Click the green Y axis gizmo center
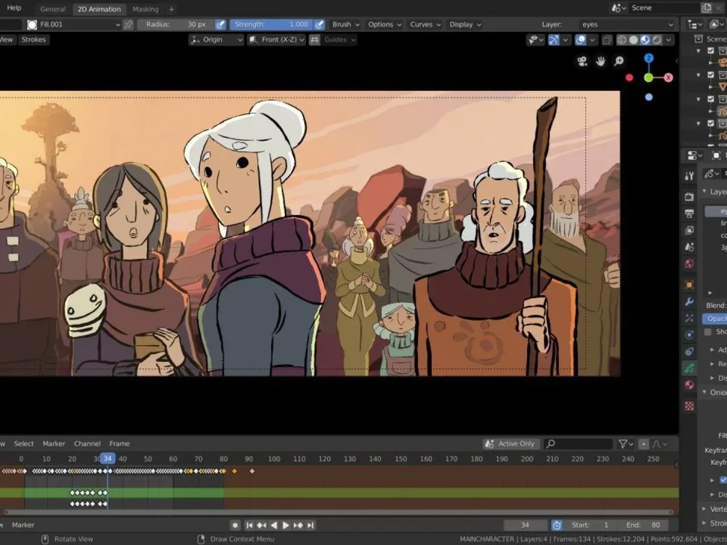The image size is (727, 545). (648, 78)
